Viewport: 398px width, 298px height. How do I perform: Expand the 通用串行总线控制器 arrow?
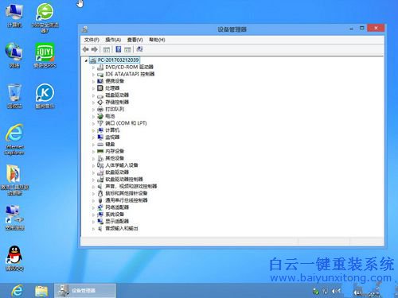coord(93,201)
